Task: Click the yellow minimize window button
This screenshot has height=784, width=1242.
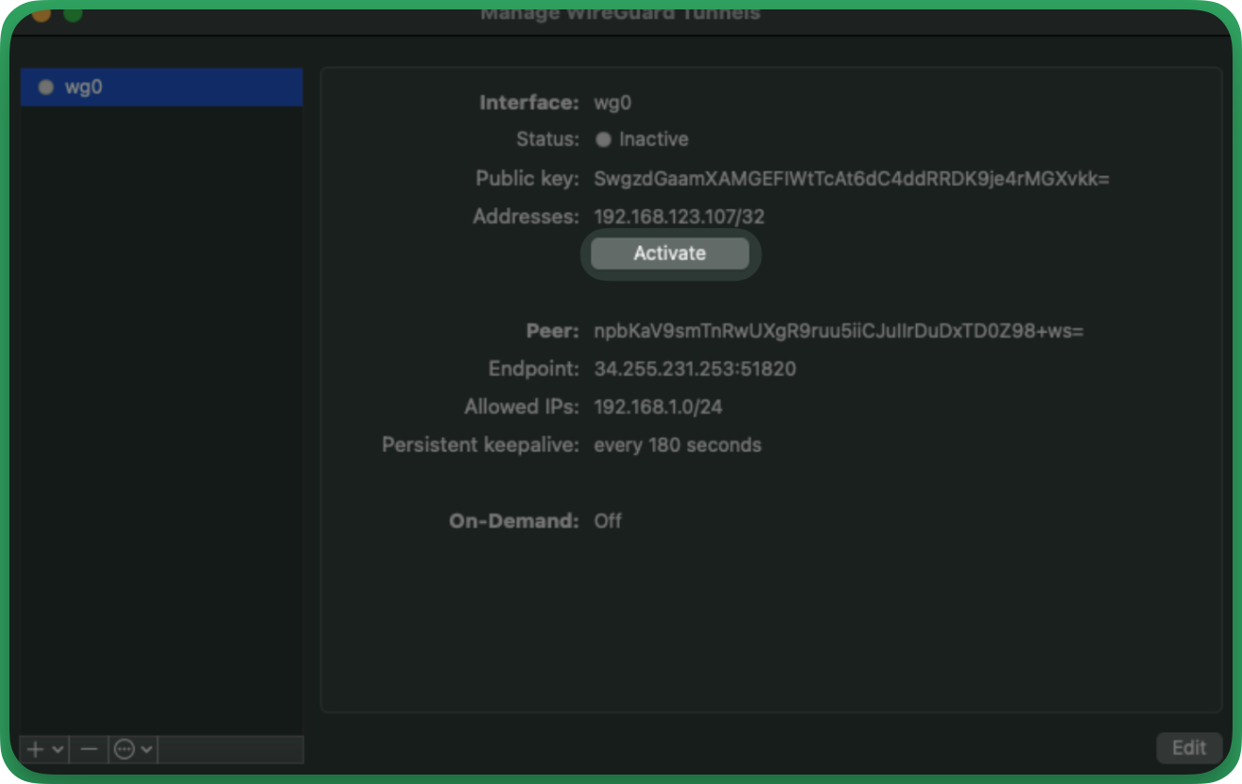Action: pos(41,14)
